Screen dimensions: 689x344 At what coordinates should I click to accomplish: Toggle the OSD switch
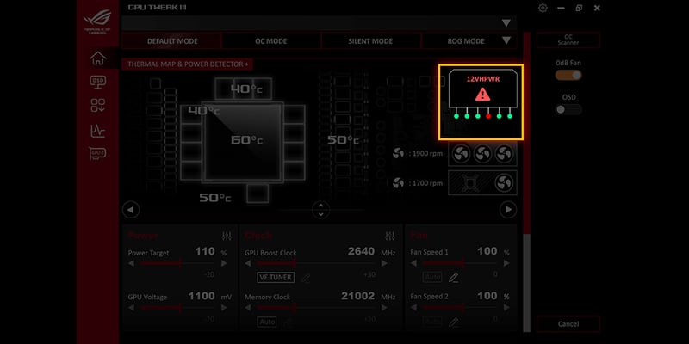click(568, 109)
